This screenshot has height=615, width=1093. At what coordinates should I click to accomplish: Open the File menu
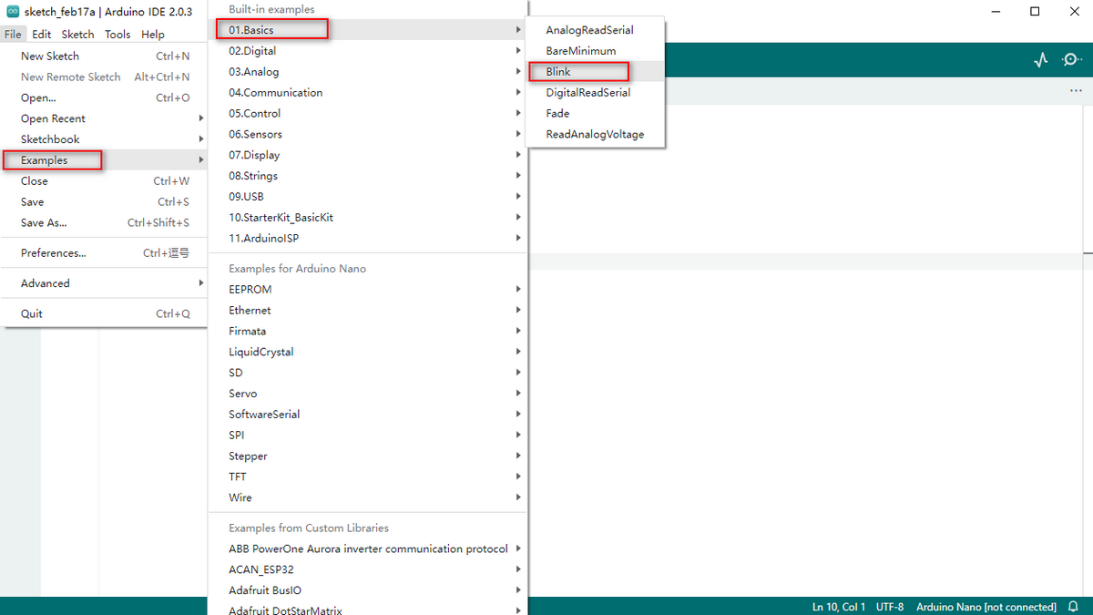click(12, 34)
